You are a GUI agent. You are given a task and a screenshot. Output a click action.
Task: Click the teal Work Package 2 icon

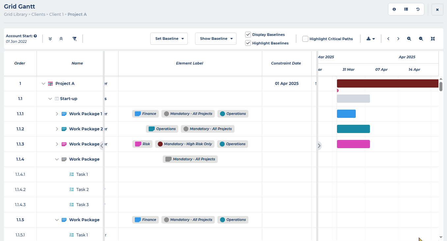coord(64,129)
